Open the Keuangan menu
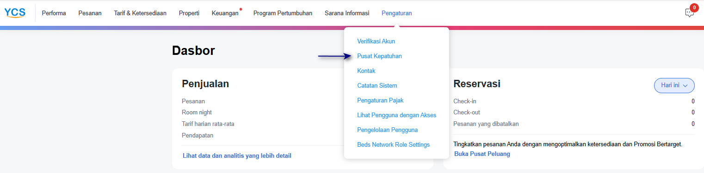The image size is (704, 173). click(x=225, y=13)
